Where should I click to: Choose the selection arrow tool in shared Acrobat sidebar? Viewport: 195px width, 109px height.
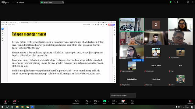pyautogui.click(x=2, y=29)
